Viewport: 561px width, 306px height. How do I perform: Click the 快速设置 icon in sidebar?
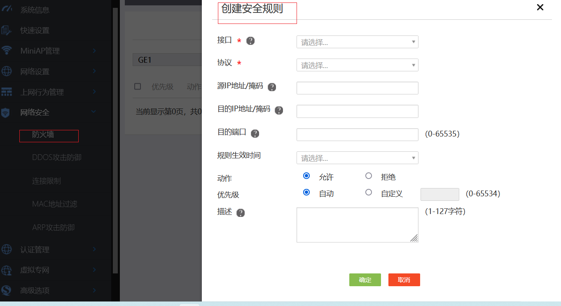click(7, 31)
